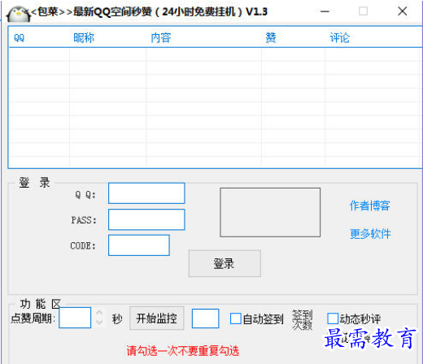
Task: Increase 点赞周期 with the up arrow
Action: pyautogui.click(x=99, y=313)
